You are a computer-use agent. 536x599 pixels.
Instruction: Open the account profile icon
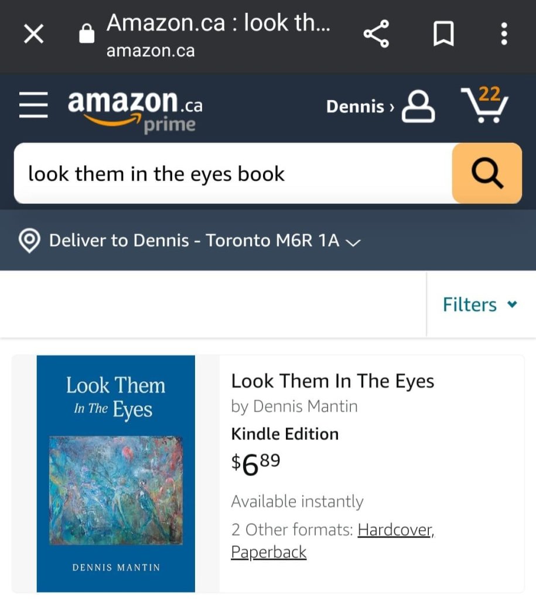click(x=418, y=107)
